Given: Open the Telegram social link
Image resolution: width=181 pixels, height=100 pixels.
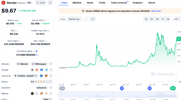Looking at the screenshot, I should 46,70.
